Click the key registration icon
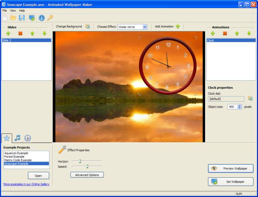 tap(50, 18)
